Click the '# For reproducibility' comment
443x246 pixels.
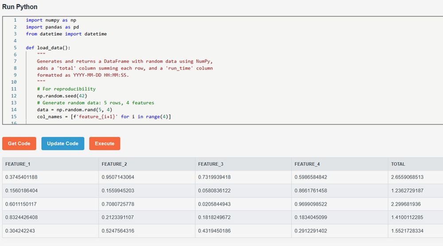pos(66,89)
